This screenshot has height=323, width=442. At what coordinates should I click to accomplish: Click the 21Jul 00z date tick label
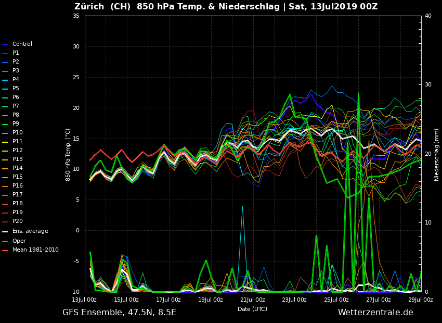tap(252, 300)
